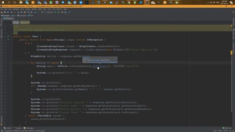
Task: Click the Synchronize toolbar icon
Action: click(x=8, y=12)
